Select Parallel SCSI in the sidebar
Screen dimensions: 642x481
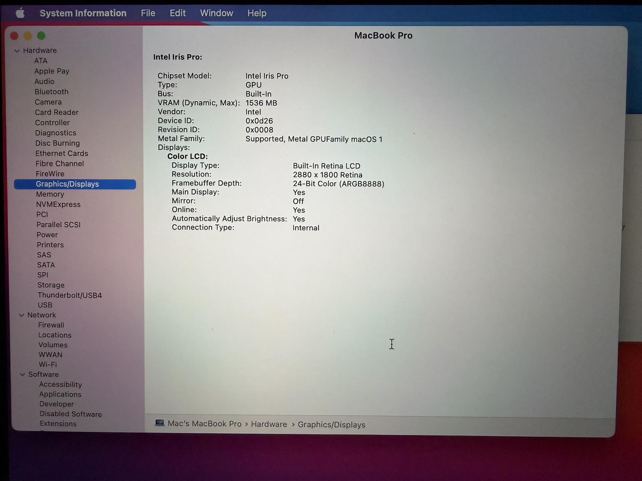point(58,224)
